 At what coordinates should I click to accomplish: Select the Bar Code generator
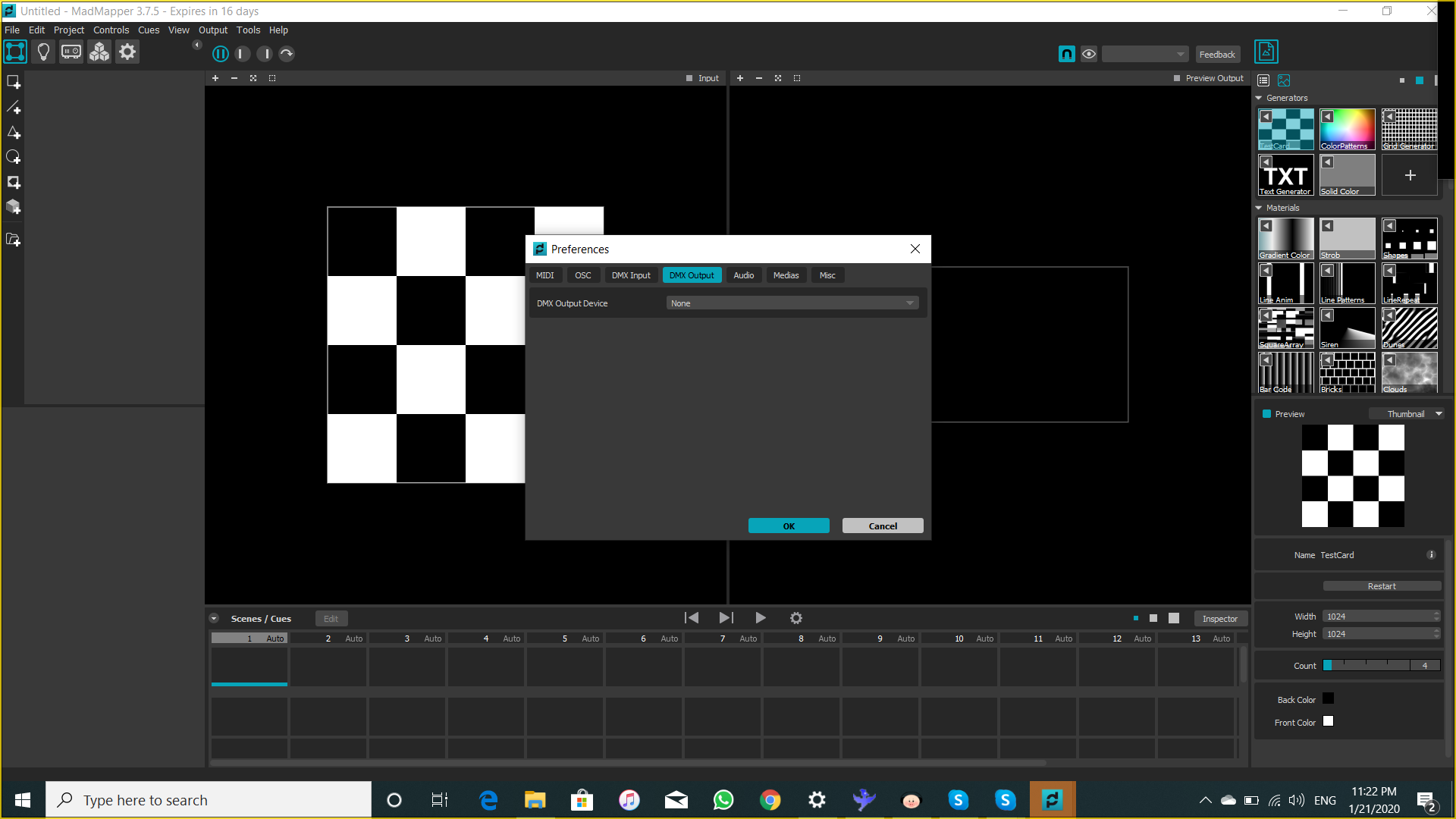[x=1286, y=373]
